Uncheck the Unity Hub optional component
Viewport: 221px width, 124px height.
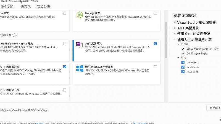[x=183, y=63]
